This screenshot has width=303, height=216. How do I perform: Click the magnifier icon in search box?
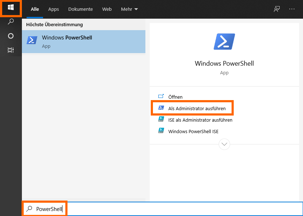pos(29,209)
